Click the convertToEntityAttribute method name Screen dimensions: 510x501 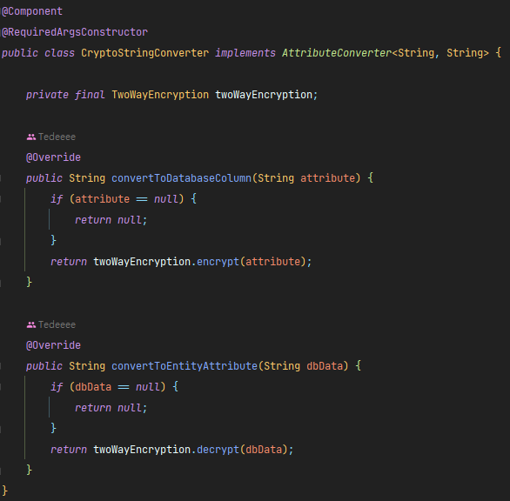pyautogui.click(x=185, y=366)
